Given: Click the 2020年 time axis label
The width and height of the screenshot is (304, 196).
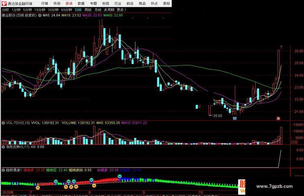Looking at the screenshot, I should [x=8, y=192].
